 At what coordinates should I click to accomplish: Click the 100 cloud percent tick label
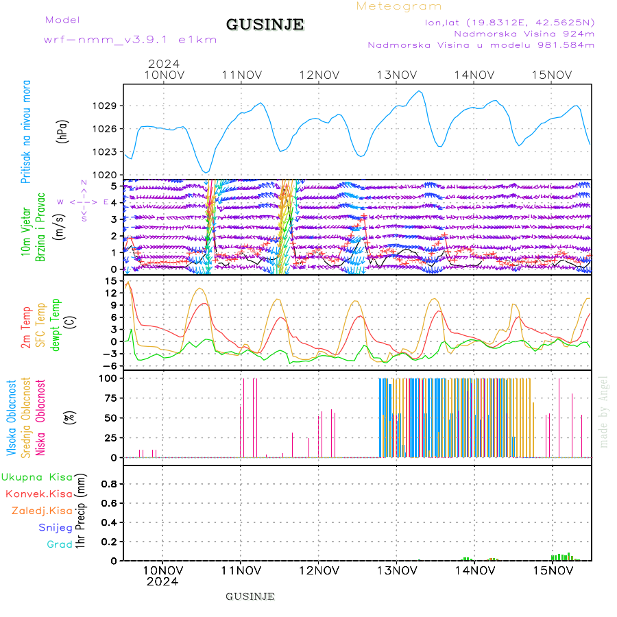coord(108,378)
